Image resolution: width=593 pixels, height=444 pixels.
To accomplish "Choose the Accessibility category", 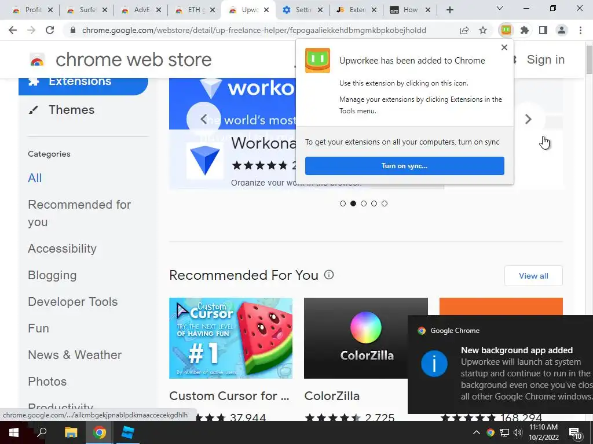I will [63, 249].
